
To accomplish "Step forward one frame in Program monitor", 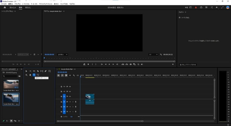I will (x=113, y=64).
